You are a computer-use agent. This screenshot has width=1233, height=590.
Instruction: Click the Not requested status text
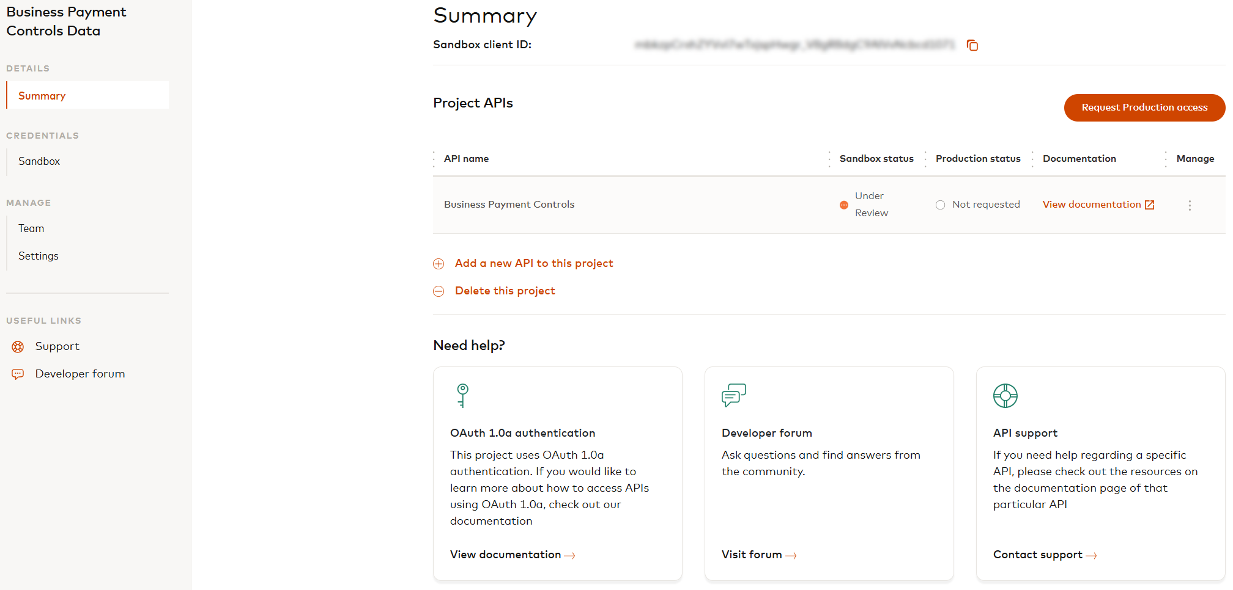(986, 205)
